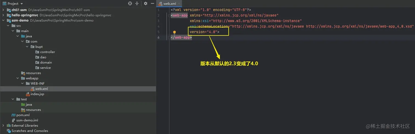The width and height of the screenshot is (415, 134).
Task: Toggle code fold marker on line 6
Action: (169, 37)
